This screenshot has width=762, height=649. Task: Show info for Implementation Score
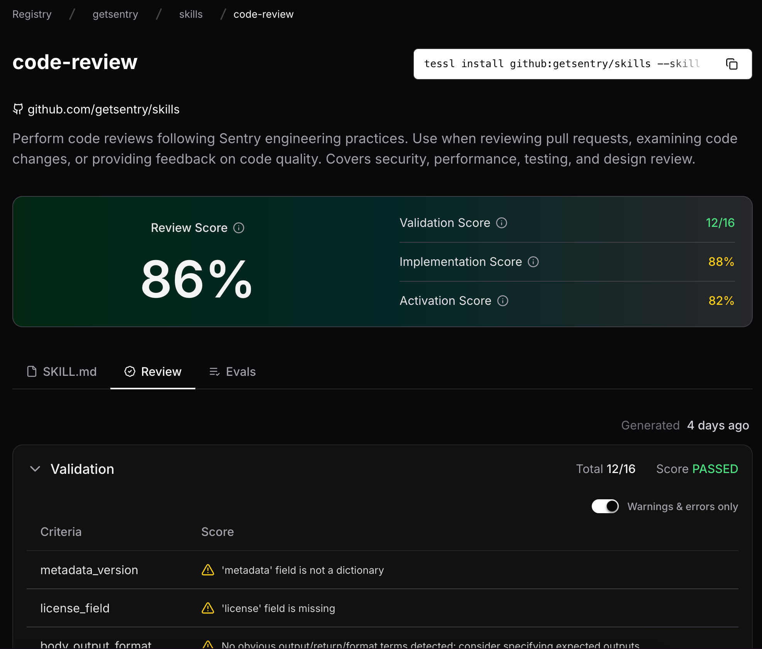point(533,262)
